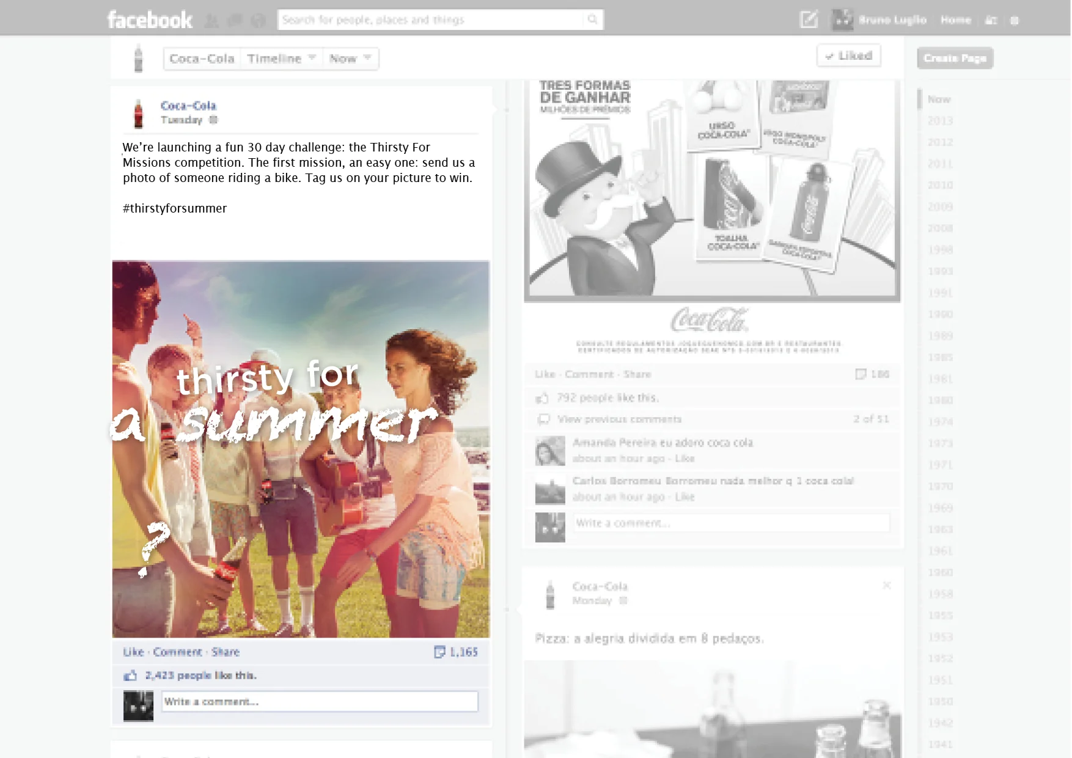Click Like under Carlos Borromeu comment
1072x758 pixels.
pos(685,497)
